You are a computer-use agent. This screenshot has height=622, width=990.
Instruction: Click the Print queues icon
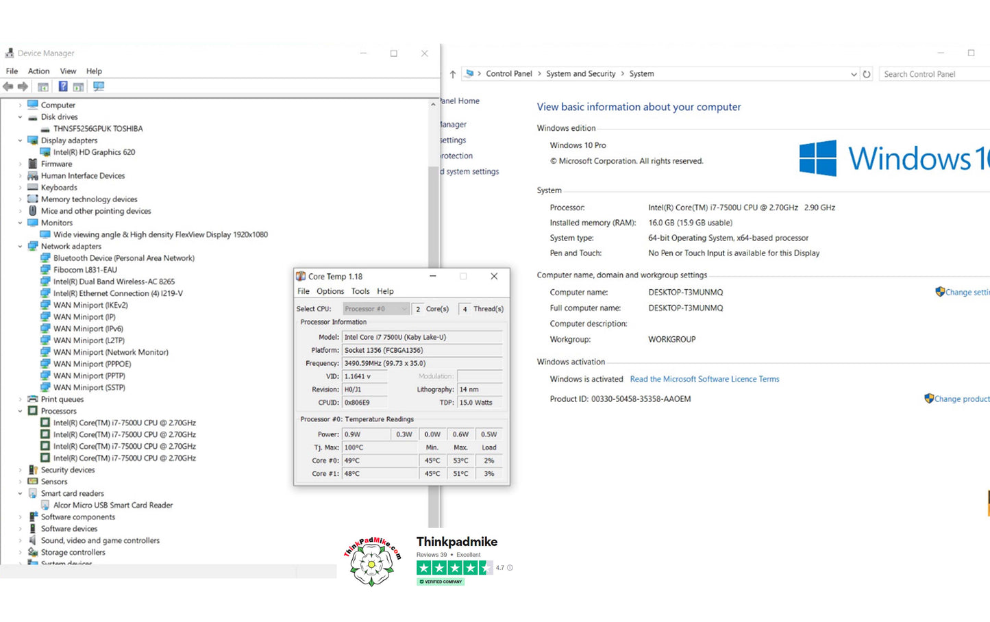tap(32, 399)
